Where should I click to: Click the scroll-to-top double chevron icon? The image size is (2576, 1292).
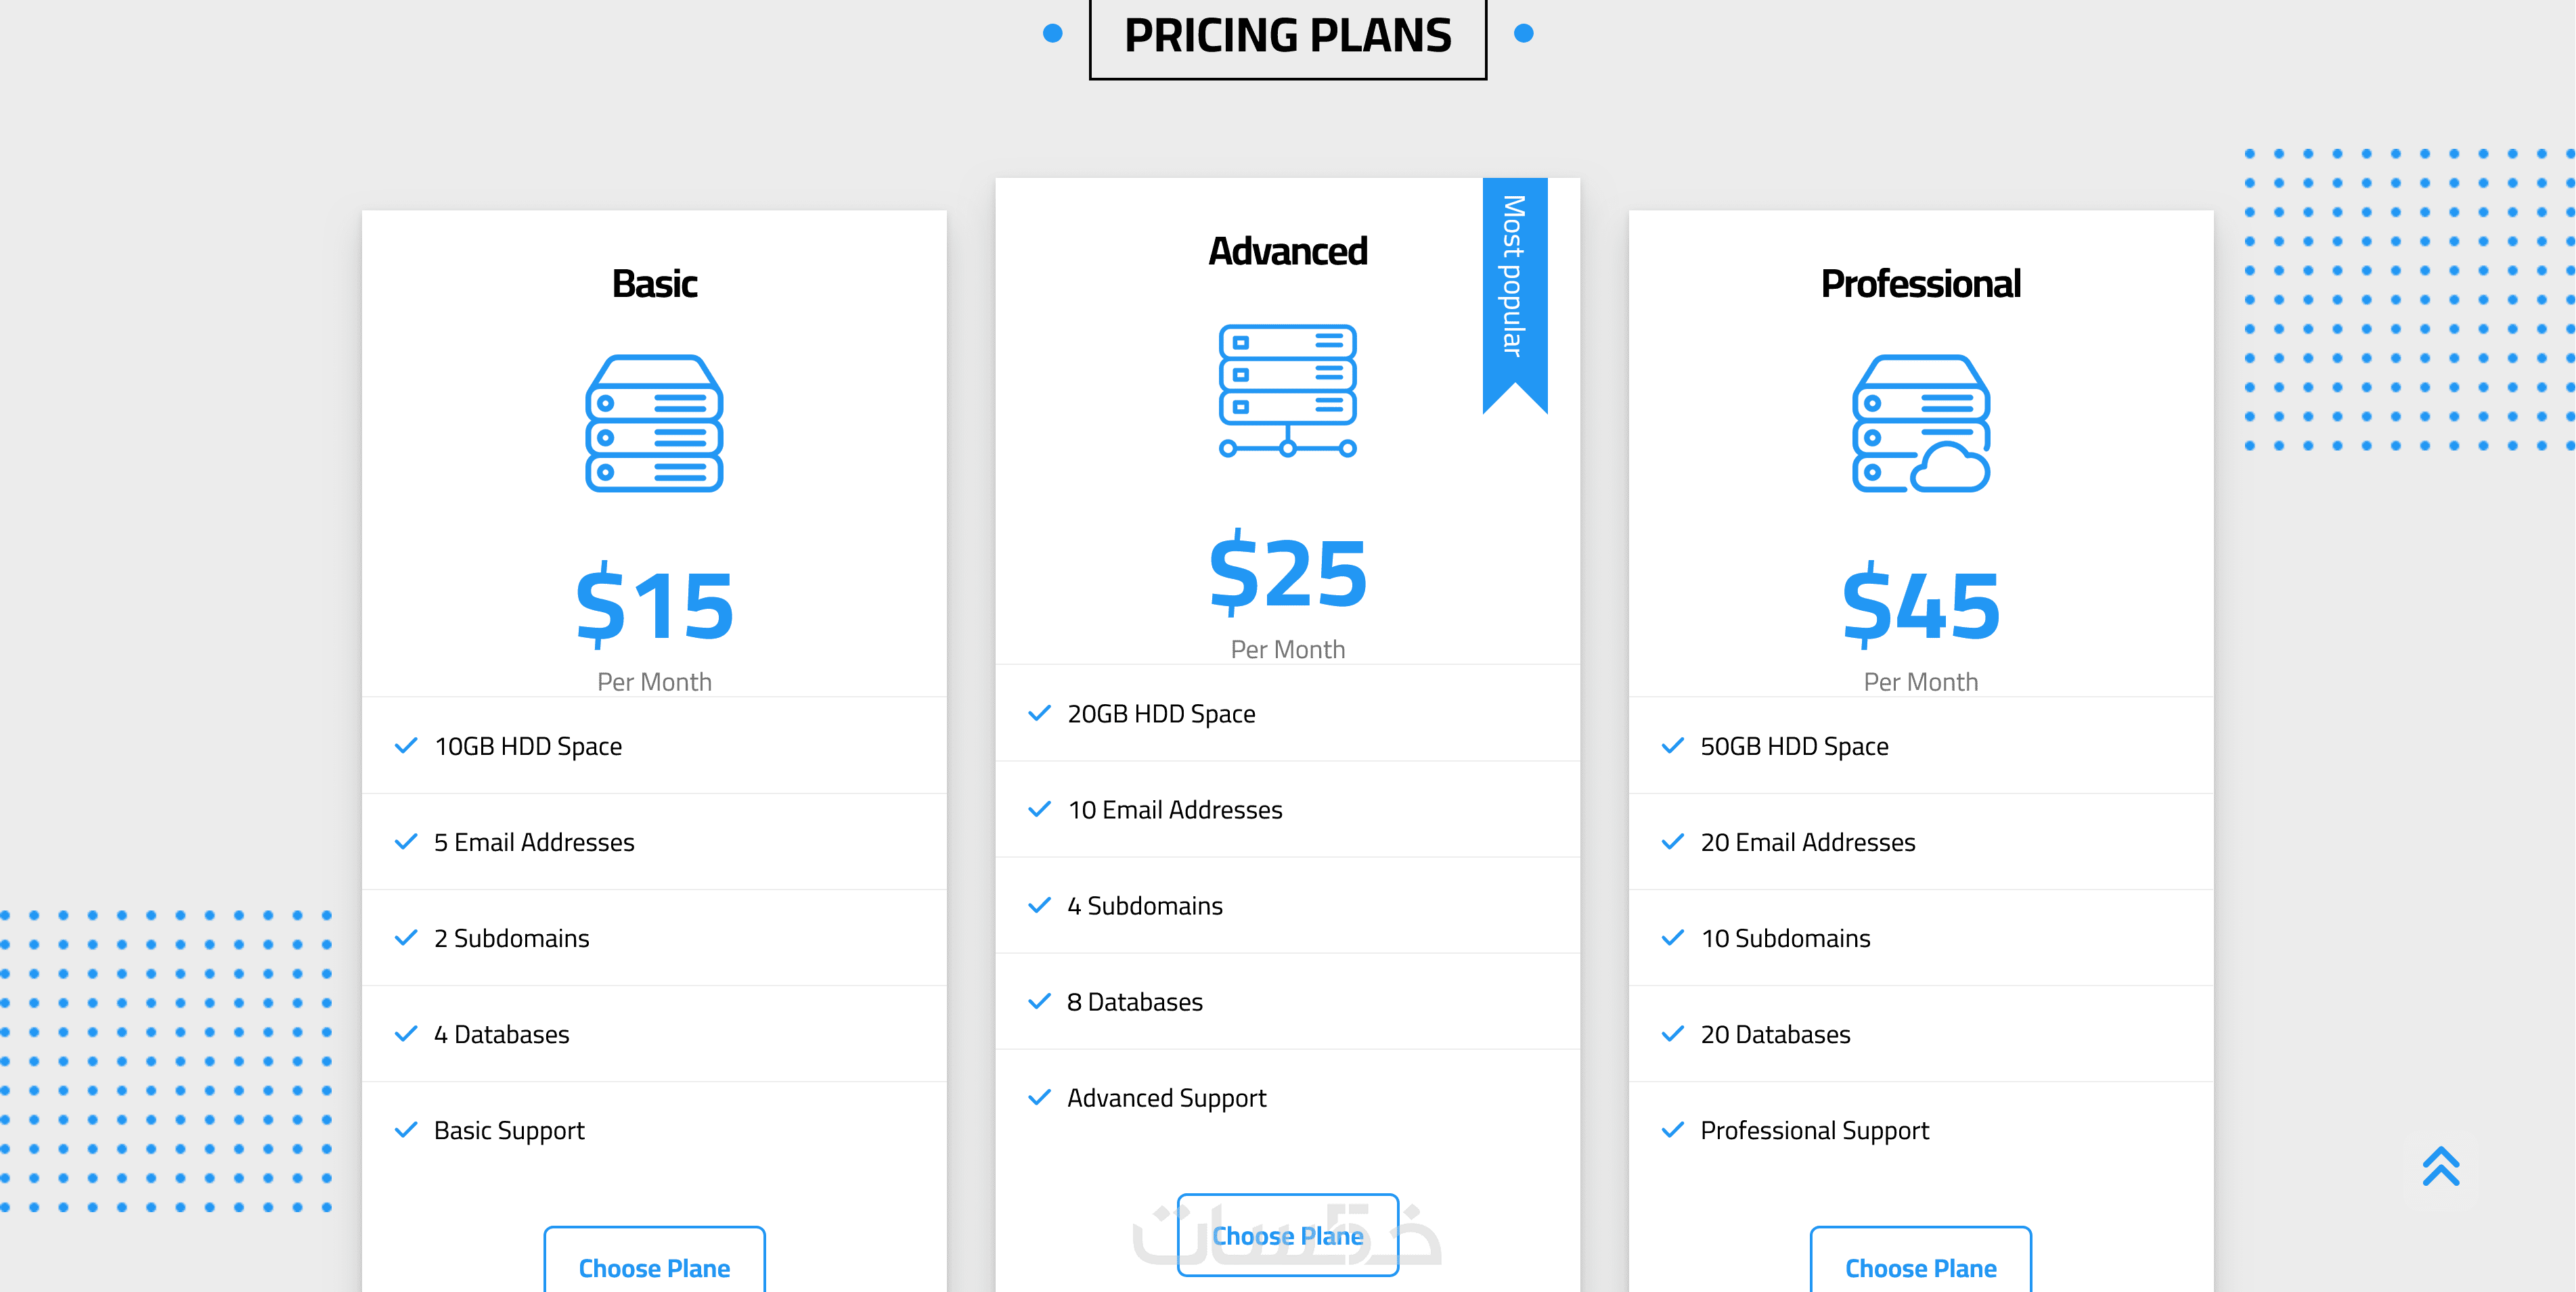[2440, 1166]
